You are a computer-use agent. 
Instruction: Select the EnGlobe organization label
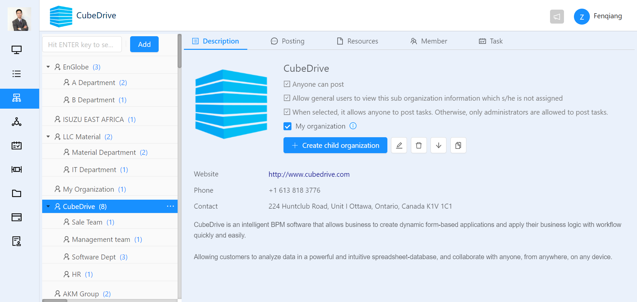pyautogui.click(x=76, y=67)
